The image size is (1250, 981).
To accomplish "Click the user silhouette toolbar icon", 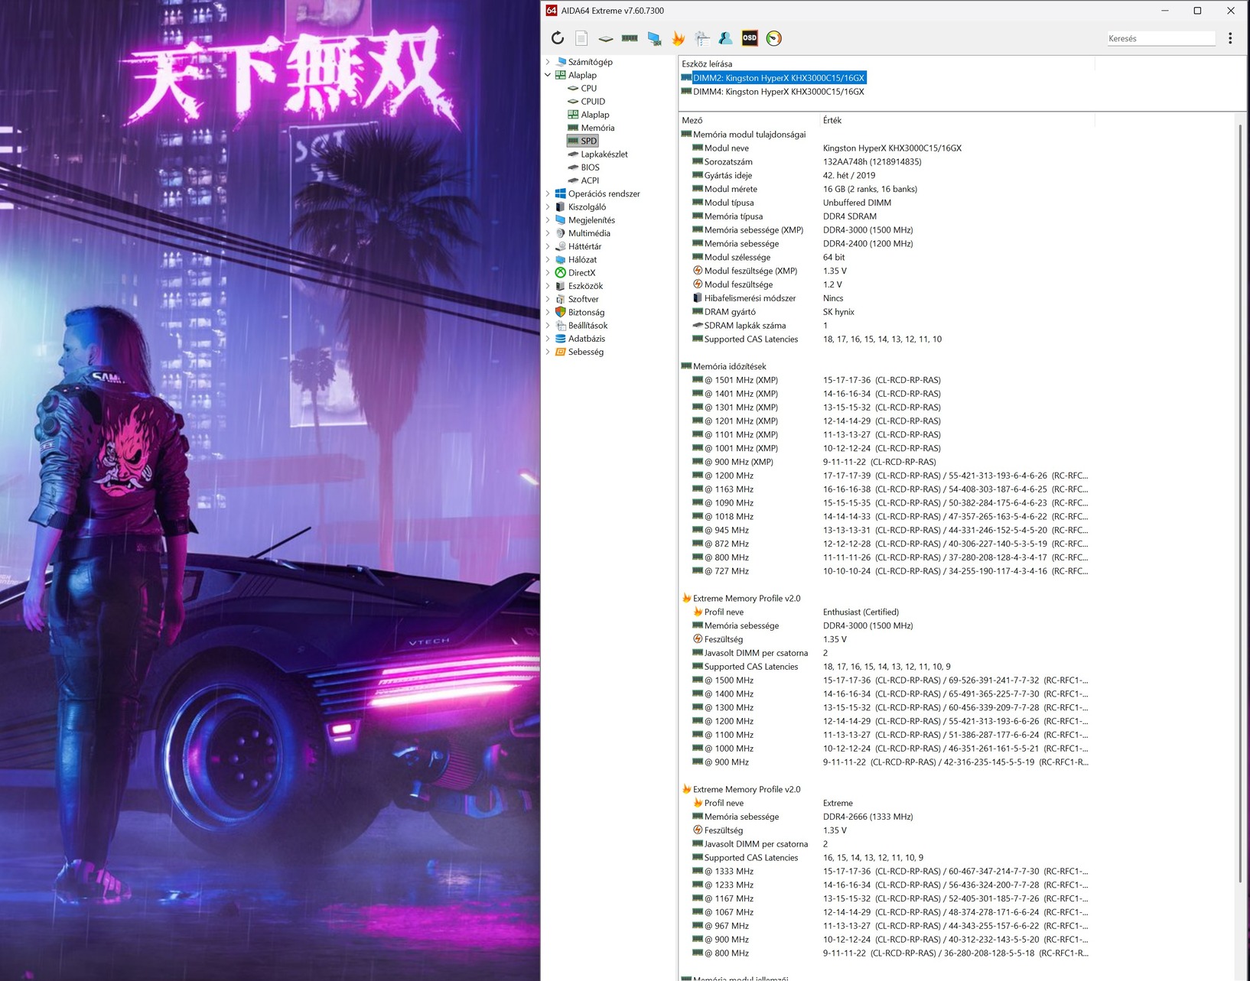I will pyautogui.click(x=726, y=38).
